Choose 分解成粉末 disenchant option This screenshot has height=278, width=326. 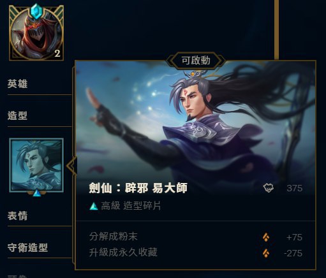point(114,237)
